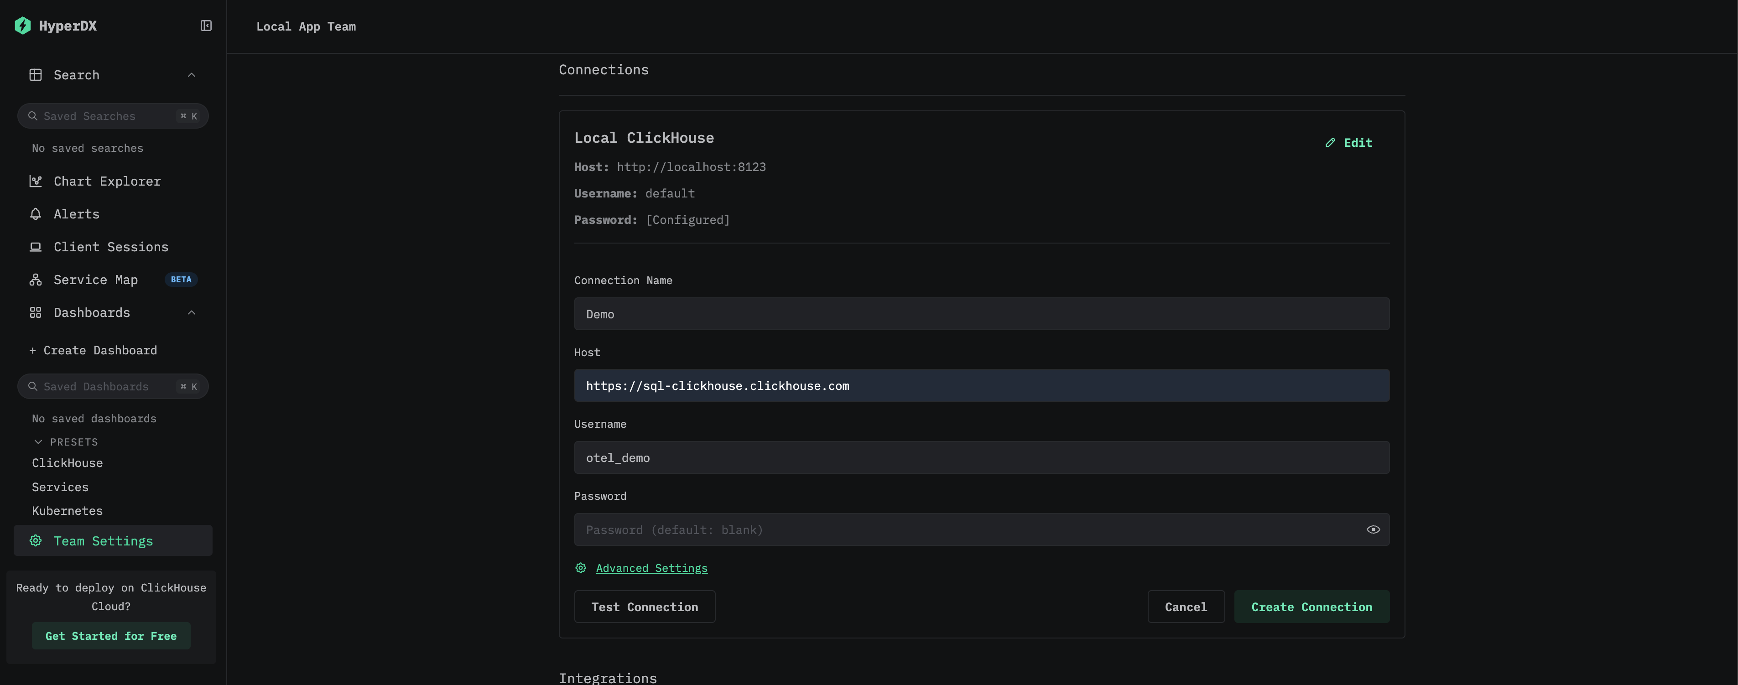The image size is (1738, 685).
Task: Open the ClickHouse preset dashboard
Action: [68, 463]
